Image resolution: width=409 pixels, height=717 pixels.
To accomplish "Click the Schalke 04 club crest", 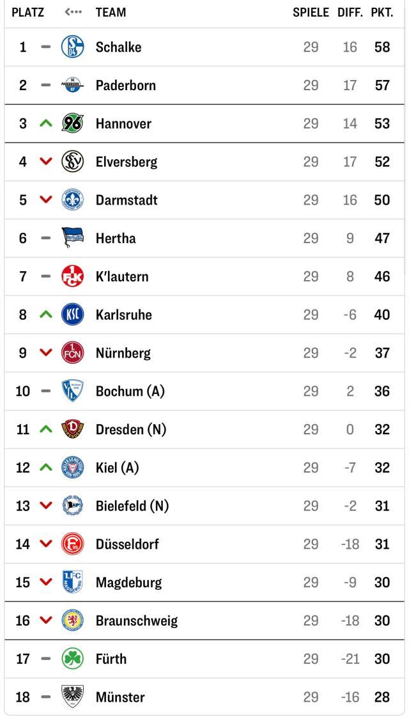I will coord(72,47).
